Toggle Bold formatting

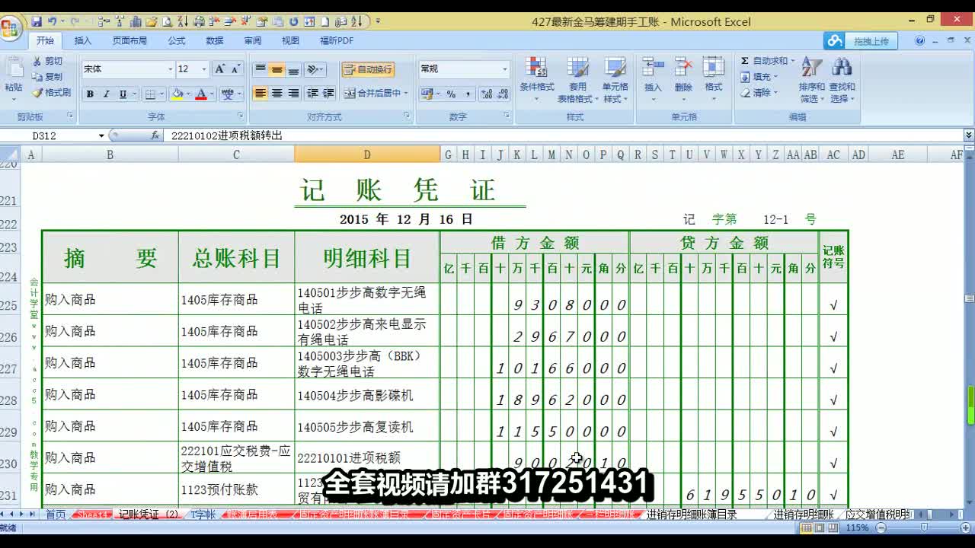[x=89, y=94]
